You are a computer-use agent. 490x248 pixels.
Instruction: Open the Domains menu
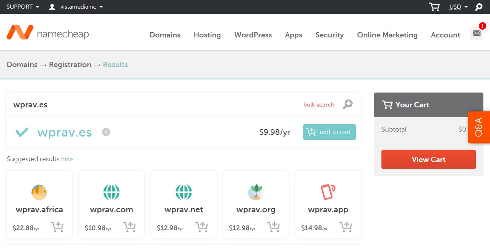165,35
